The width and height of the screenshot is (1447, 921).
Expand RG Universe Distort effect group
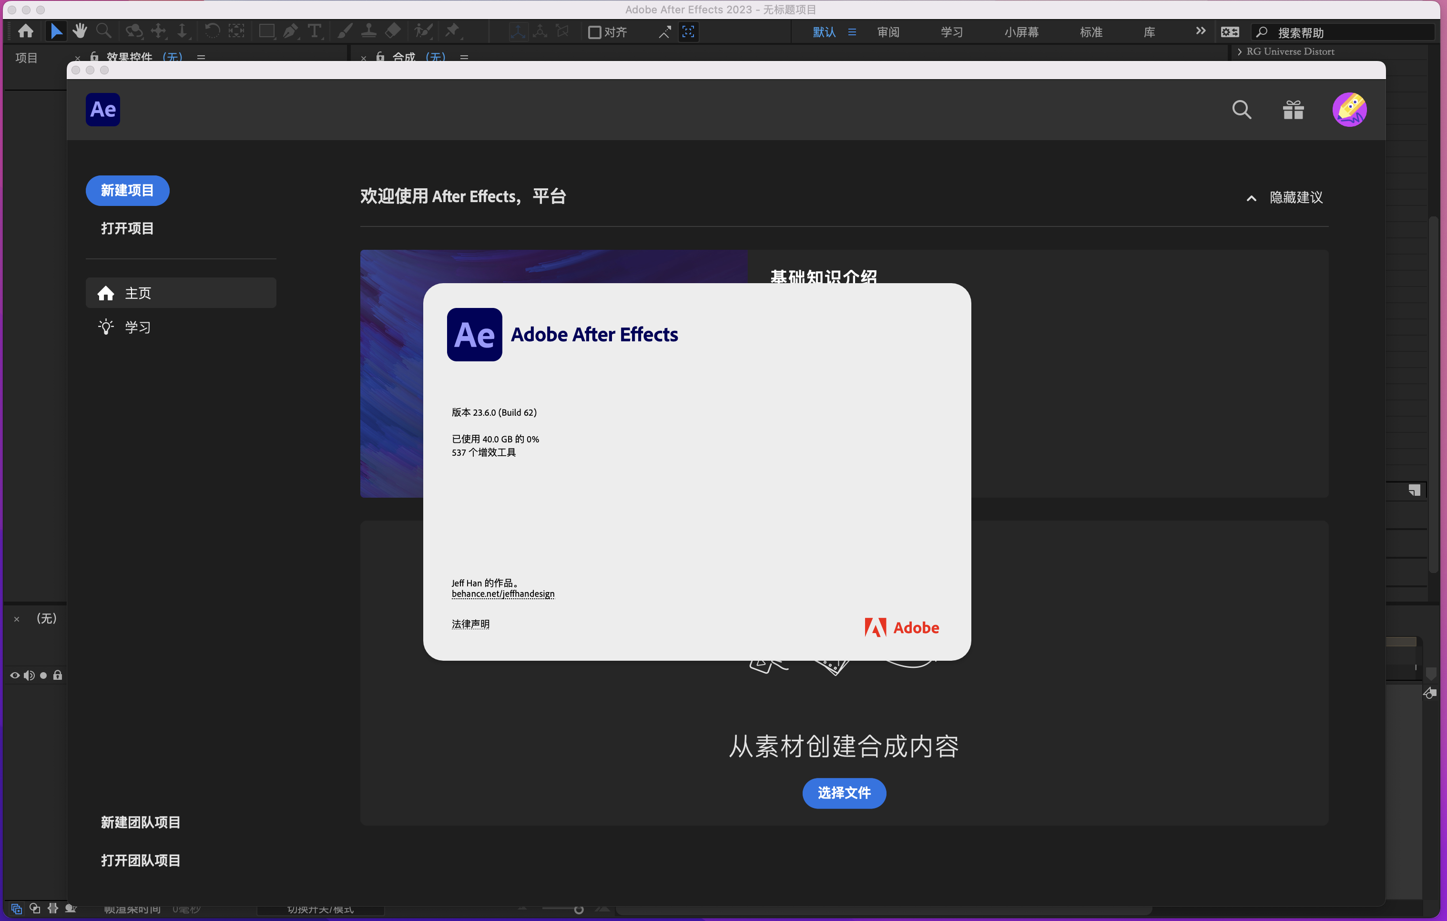pyautogui.click(x=1240, y=51)
